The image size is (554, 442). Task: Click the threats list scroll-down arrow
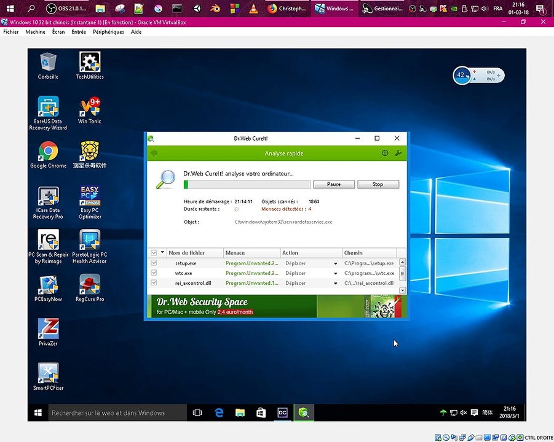pos(402,290)
